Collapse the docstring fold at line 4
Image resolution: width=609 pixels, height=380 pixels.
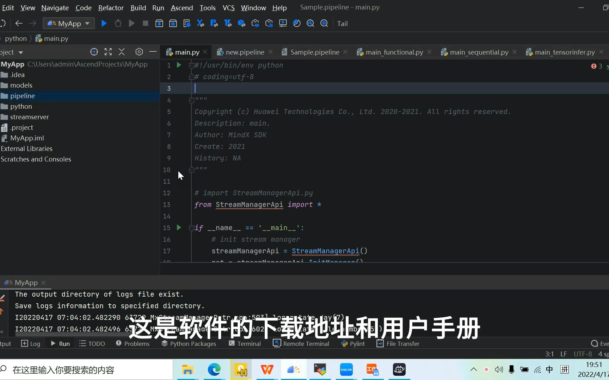pos(191,100)
